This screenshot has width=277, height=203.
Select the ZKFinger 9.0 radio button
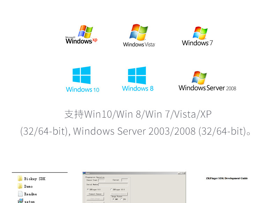88,189
